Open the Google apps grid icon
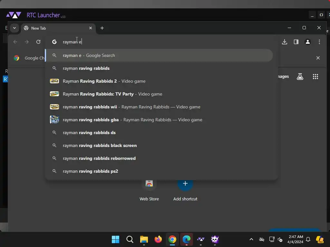330x247 pixels. coord(315,77)
